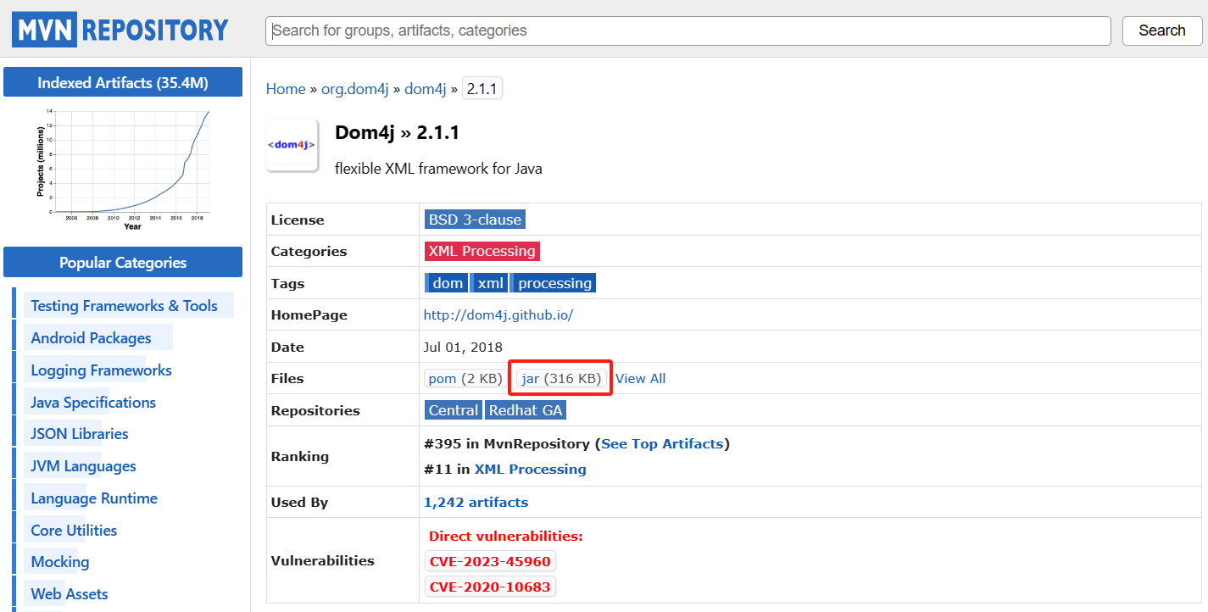
Task: Open XML Processing ranking link
Action: click(x=530, y=469)
